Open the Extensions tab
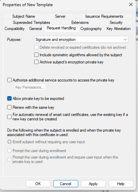The image size is (138, 192). pyautogui.click(x=80, y=23)
